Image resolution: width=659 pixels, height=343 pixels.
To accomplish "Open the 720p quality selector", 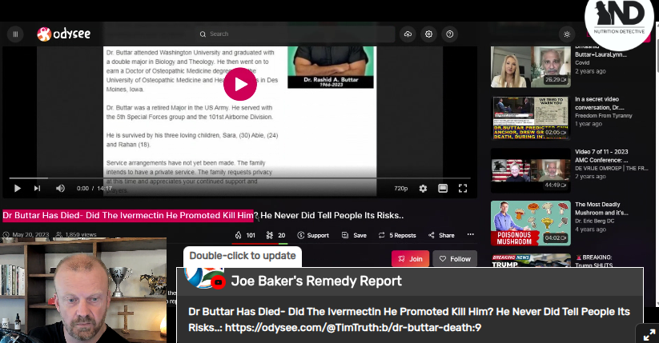I will pyautogui.click(x=400, y=189).
